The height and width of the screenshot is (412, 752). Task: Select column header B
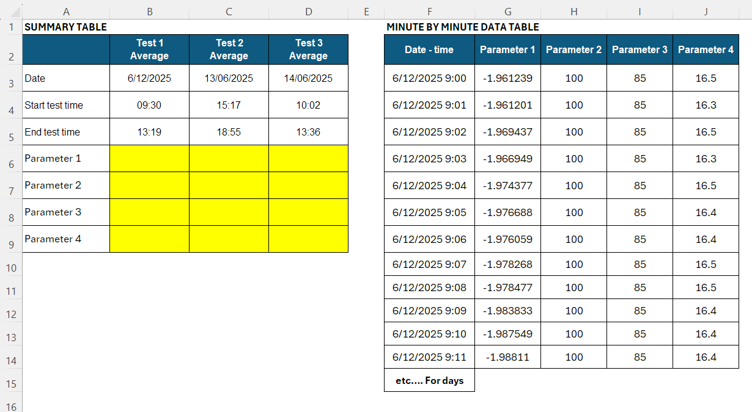(x=149, y=11)
